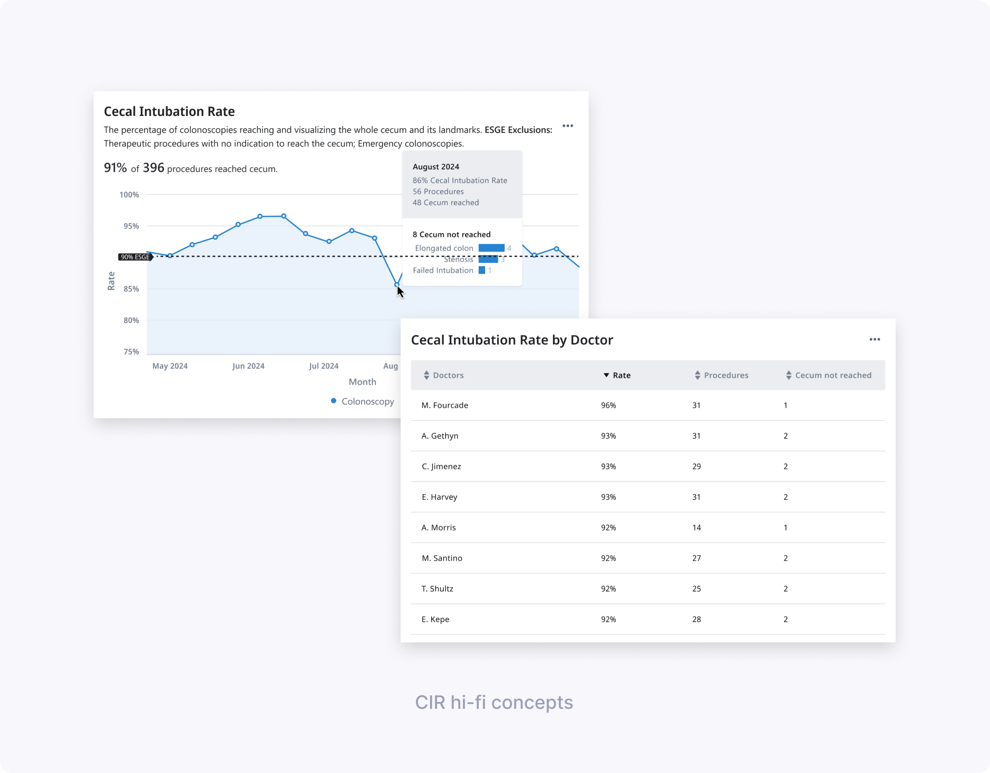Screen dimensions: 990x773
Task: Click the August 2024 low data point
Action: (x=397, y=284)
